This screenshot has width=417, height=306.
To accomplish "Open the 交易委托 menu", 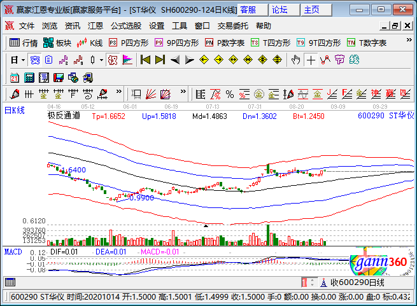I will (x=233, y=26).
